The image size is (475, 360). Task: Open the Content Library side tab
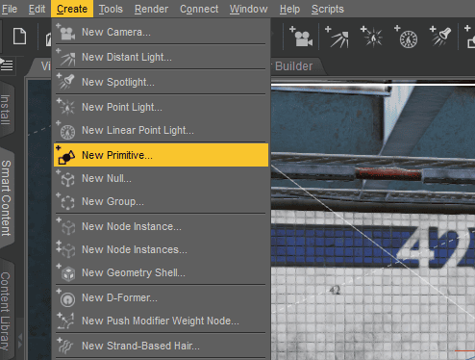click(6, 311)
